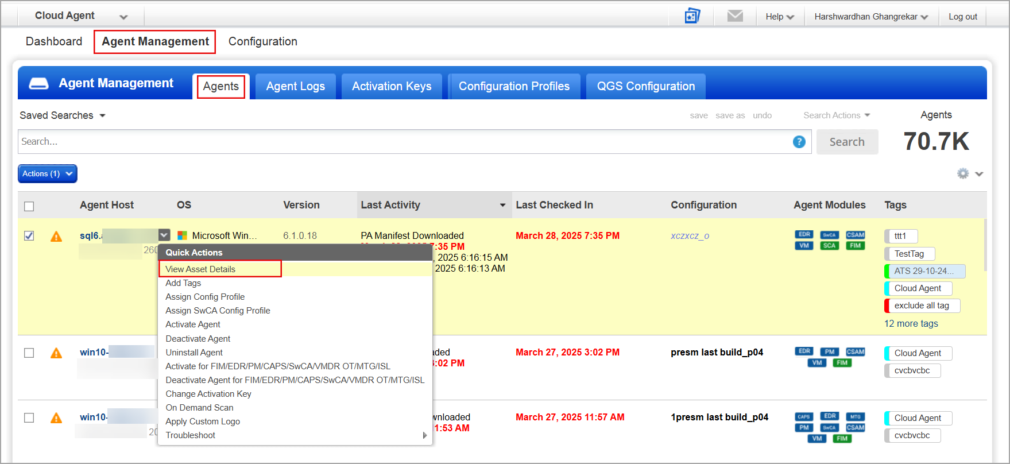Click the TestTag tag chip
Image resolution: width=1010 pixels, height=464 pixels.
tap(910, 254)
